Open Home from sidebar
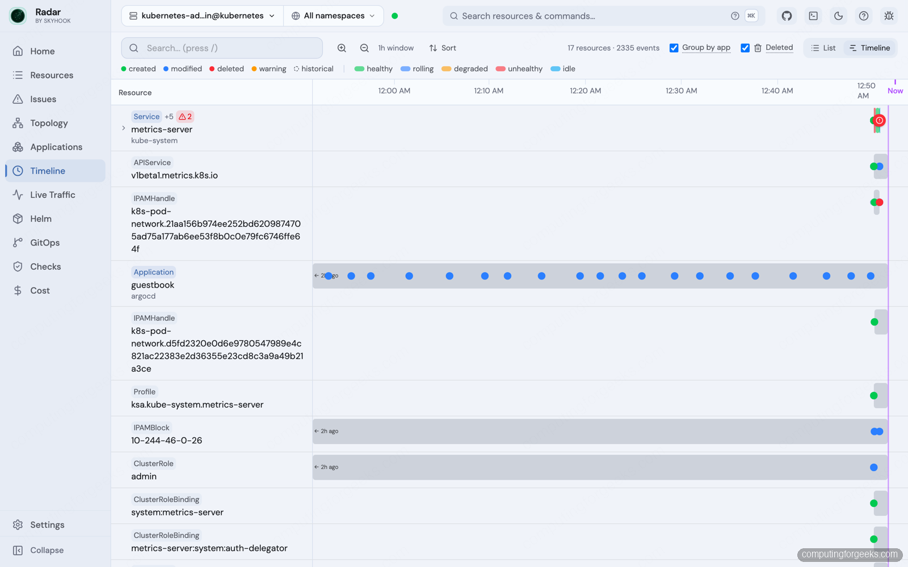Screen dimensions: 908x567 (x=55, y=51)
